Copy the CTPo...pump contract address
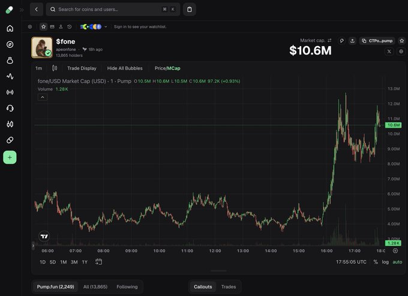 click(x=377, y=41)
